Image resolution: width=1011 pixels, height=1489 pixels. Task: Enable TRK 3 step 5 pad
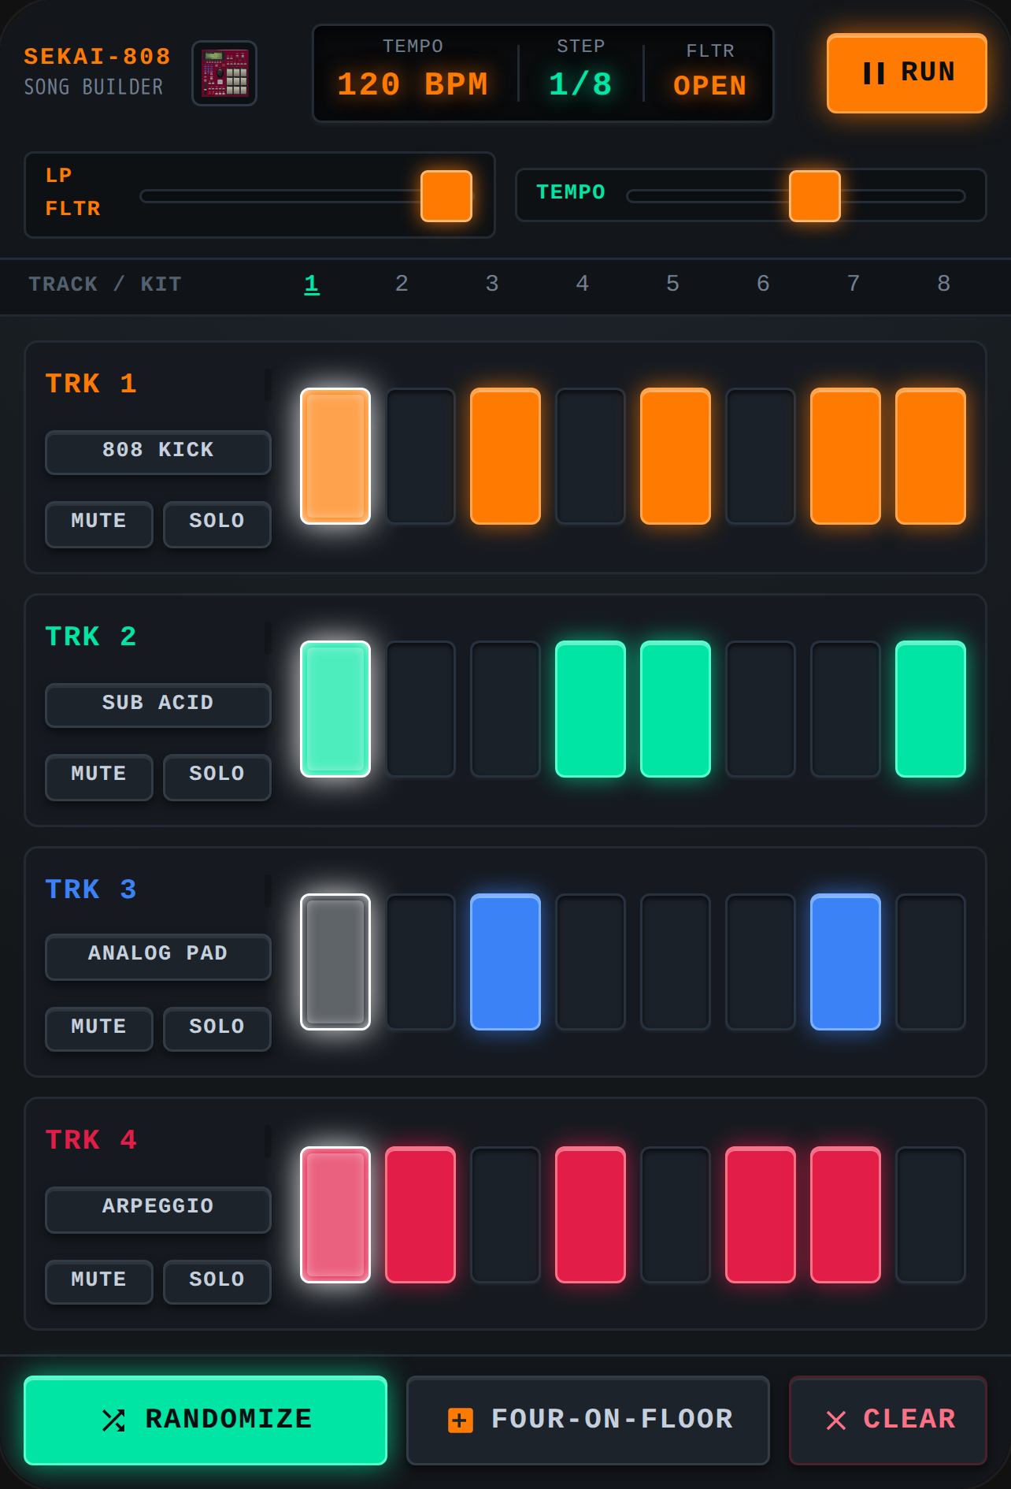676,962
